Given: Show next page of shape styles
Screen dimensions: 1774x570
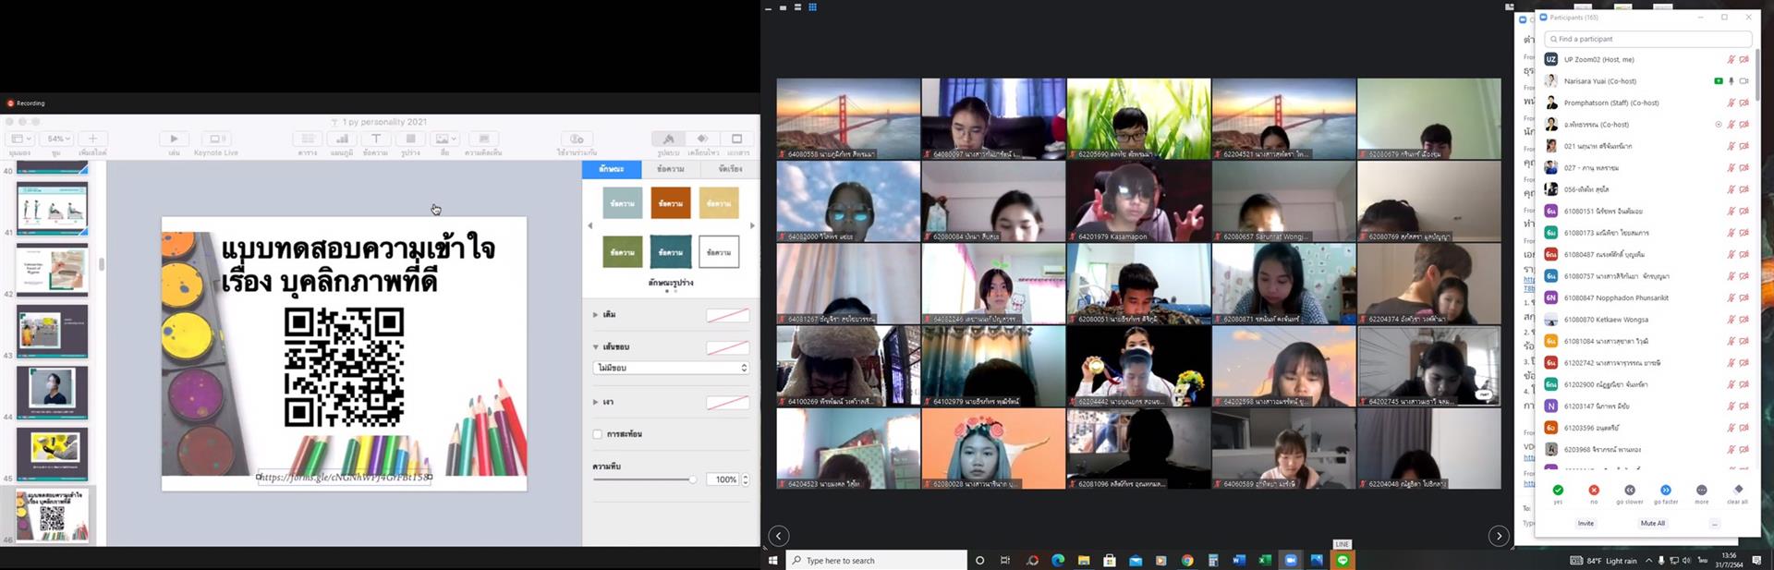Looking at the screenshot, I should [x=752, y=225].
